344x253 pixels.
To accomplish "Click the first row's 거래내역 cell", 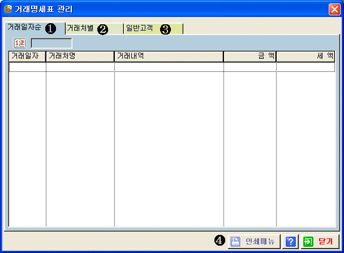I will (x=169, y=66).
